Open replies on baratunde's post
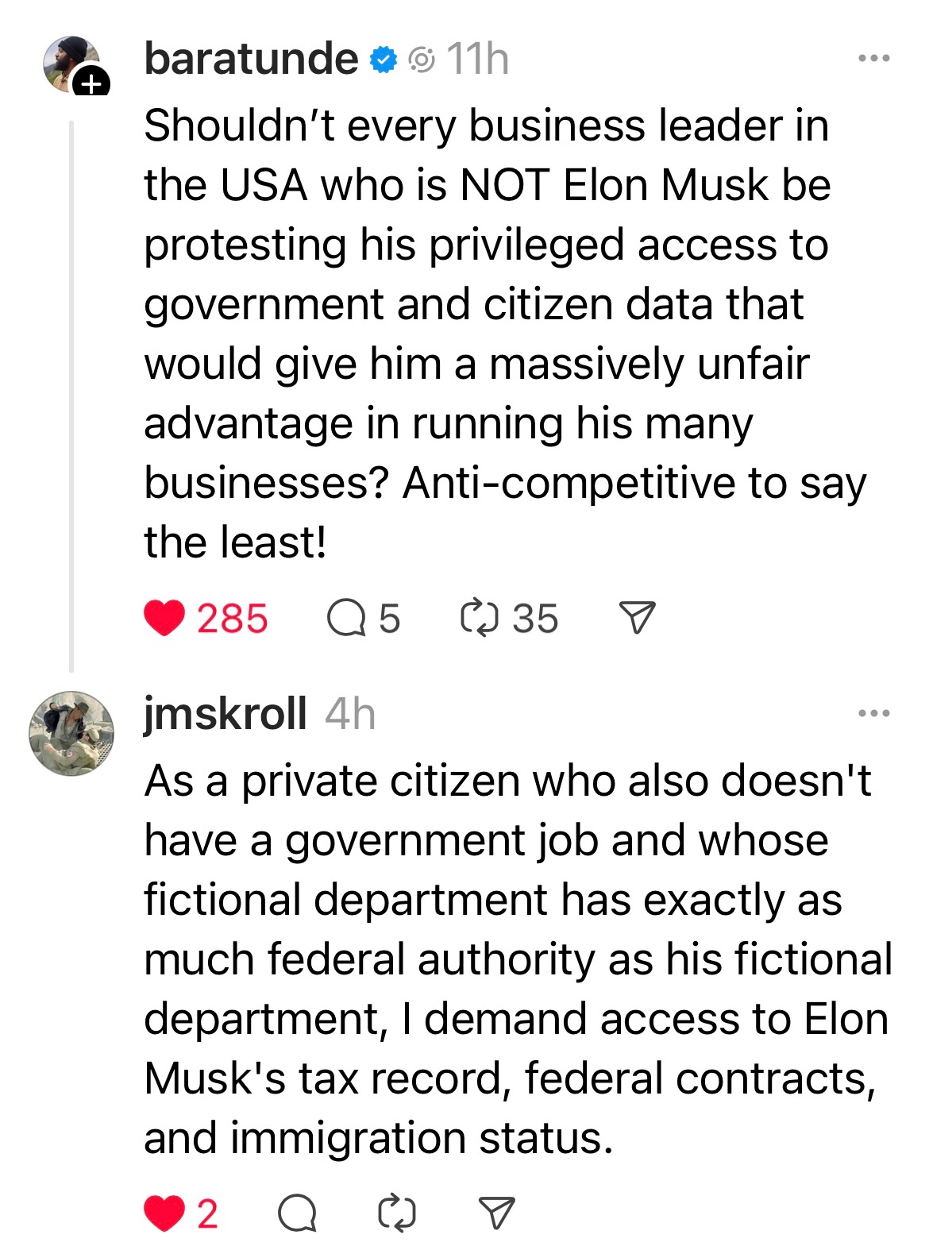The width and height of the screenshot is (929, 1250). click(346, 619)
